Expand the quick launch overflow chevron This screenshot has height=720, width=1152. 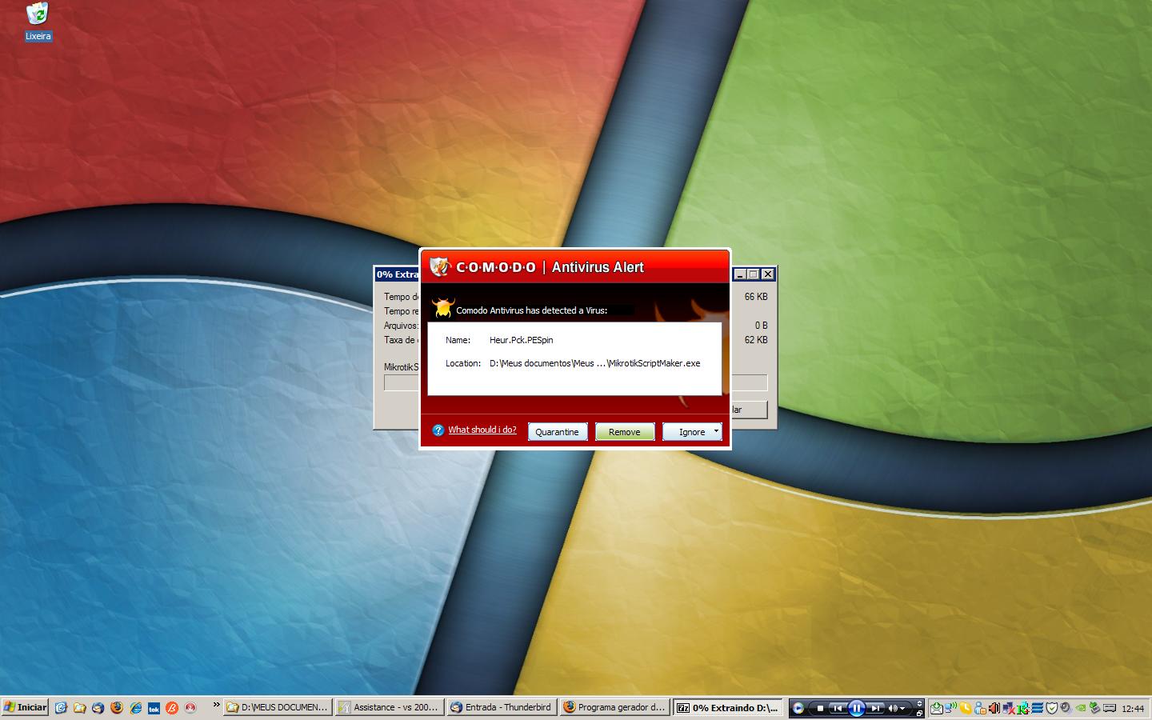tap(216, 705)
